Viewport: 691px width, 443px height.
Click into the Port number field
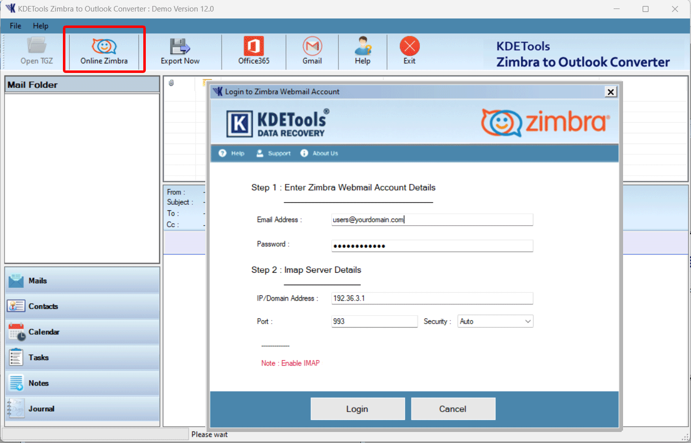point(374,321)
